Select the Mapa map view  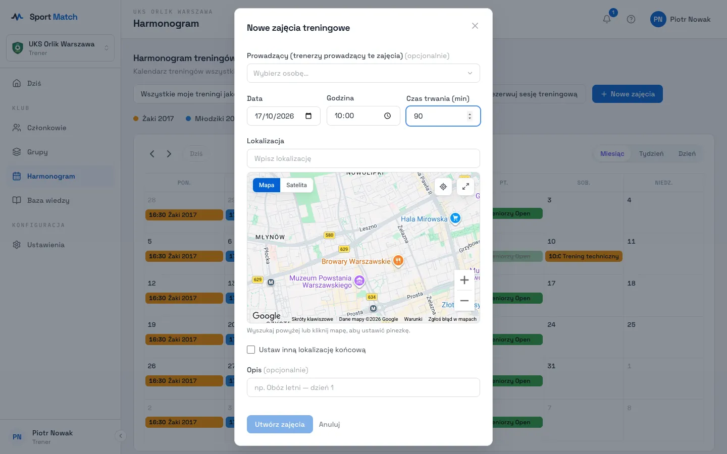coord(267,185)
